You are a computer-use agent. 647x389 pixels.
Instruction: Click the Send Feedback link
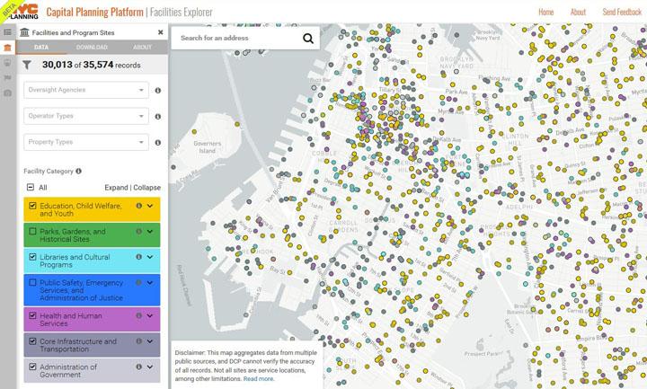(621, 13)
